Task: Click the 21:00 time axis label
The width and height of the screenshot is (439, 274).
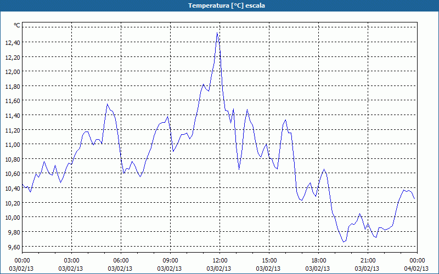Action: coord(368,261)
